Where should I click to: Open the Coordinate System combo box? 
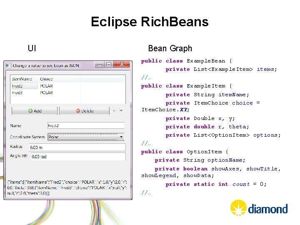[x=86, y=137]
